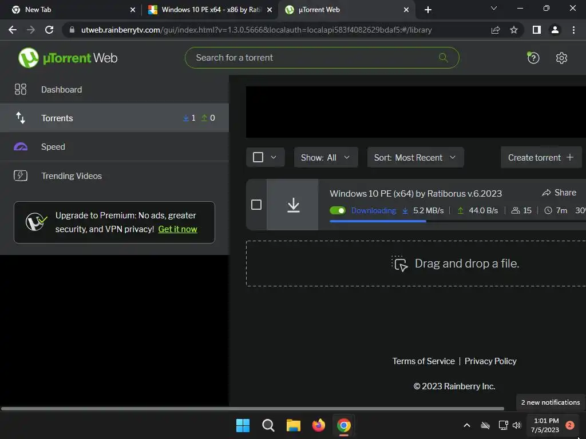This screenshot has height=439, width=586.
Task: Select the µTorrent Web browser tab
Action: click(x=347, y=10)
